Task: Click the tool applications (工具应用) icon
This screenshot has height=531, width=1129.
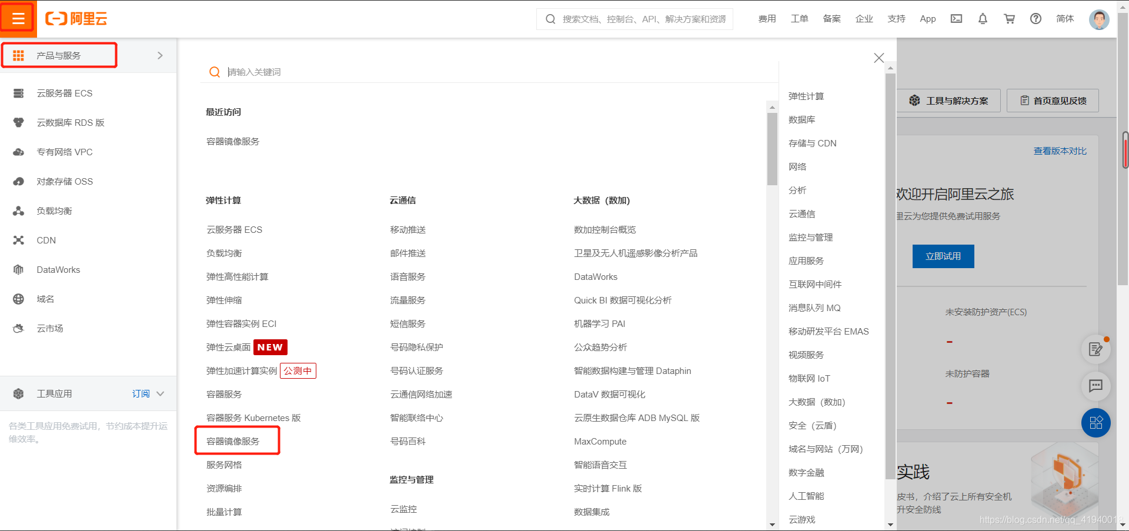Action: 18,393
